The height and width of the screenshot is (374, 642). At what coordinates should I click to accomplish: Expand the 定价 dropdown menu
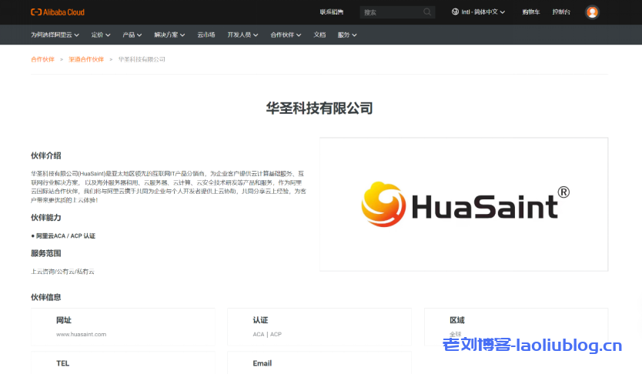[101, 35]
